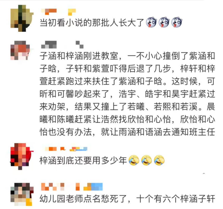Open the fourth commenter's avatar
Viewport: 223px width, 209px height.
tap(22, 194)
